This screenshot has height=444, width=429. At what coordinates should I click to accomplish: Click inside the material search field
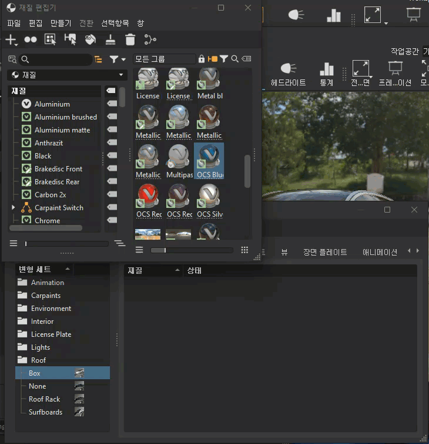pos(55,59)
